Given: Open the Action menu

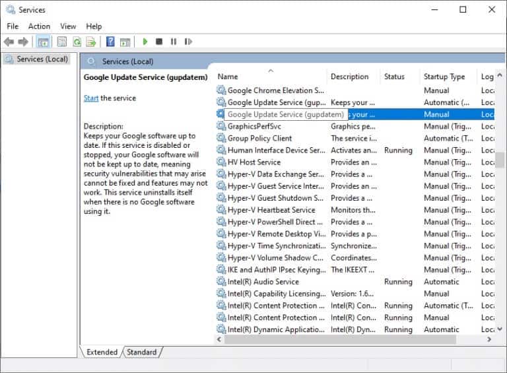Looking at the screenshot, I should [x=39, y=26].
